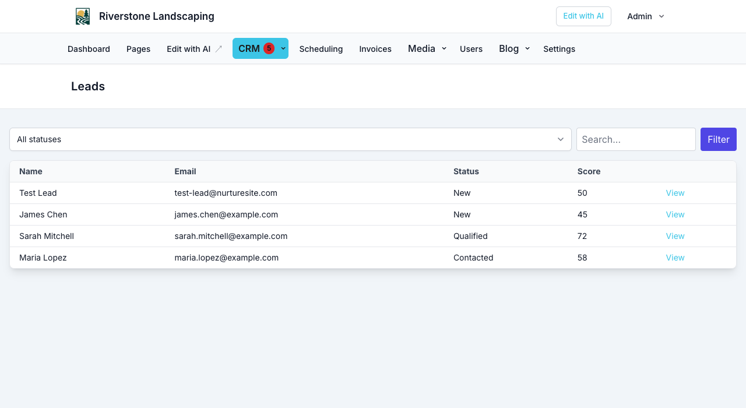Click the Score column header

(x=589, y=171)
